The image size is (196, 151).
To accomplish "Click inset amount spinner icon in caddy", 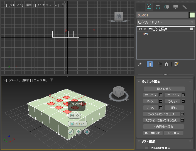I will (72, 124).
